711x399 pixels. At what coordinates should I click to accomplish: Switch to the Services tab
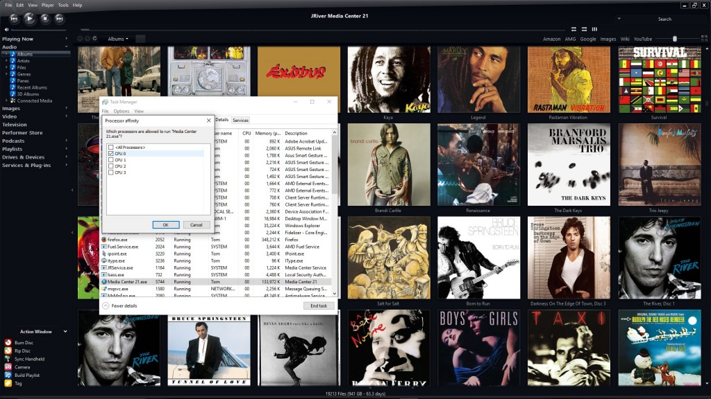click(x=240, y=121)
